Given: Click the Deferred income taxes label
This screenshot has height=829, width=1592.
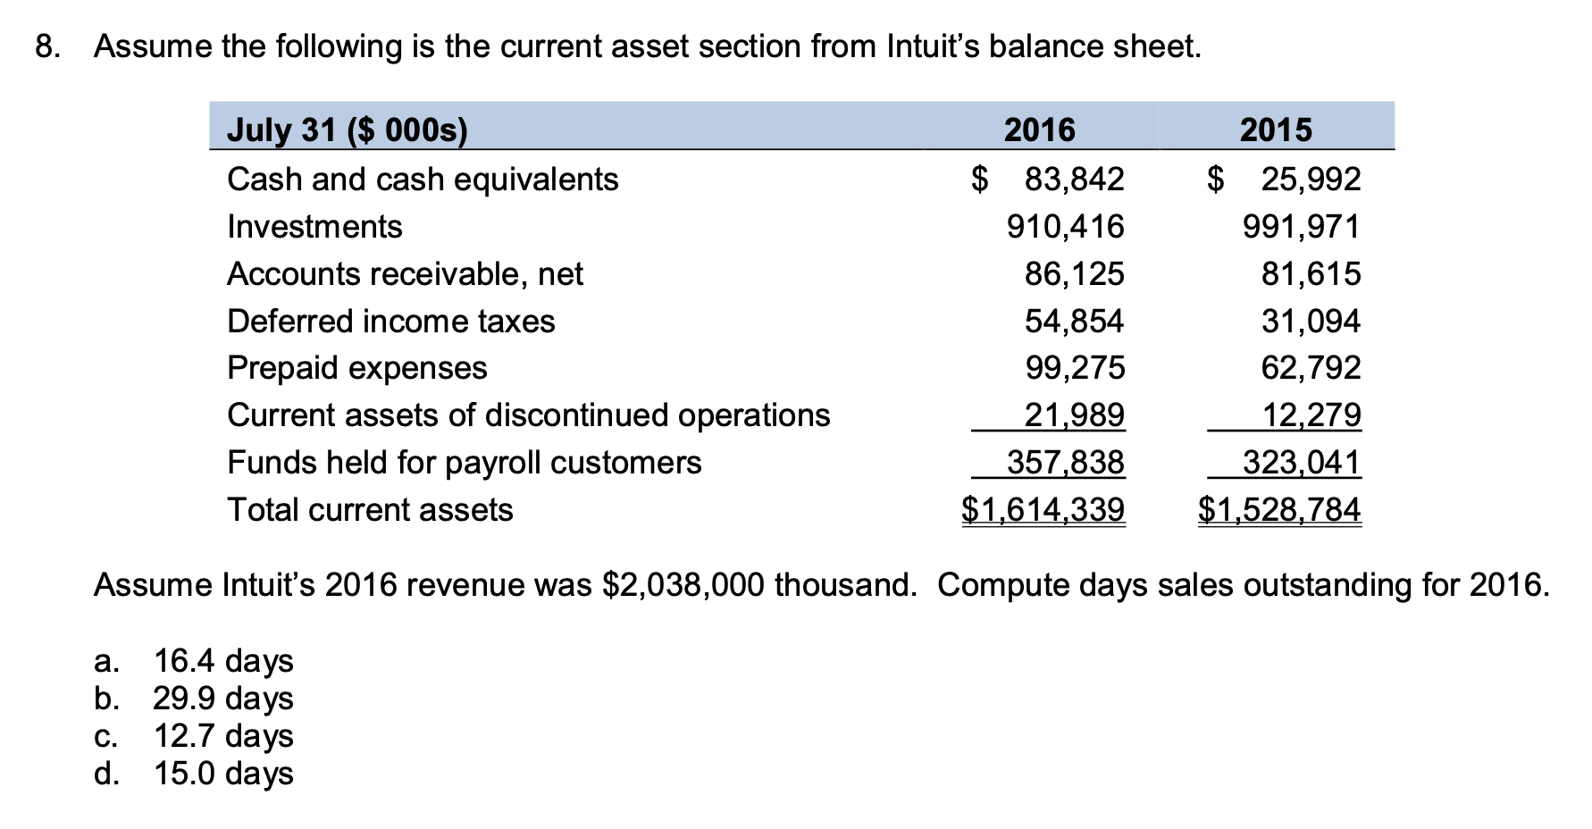Looking at the screenshot, I should [391, 322].
